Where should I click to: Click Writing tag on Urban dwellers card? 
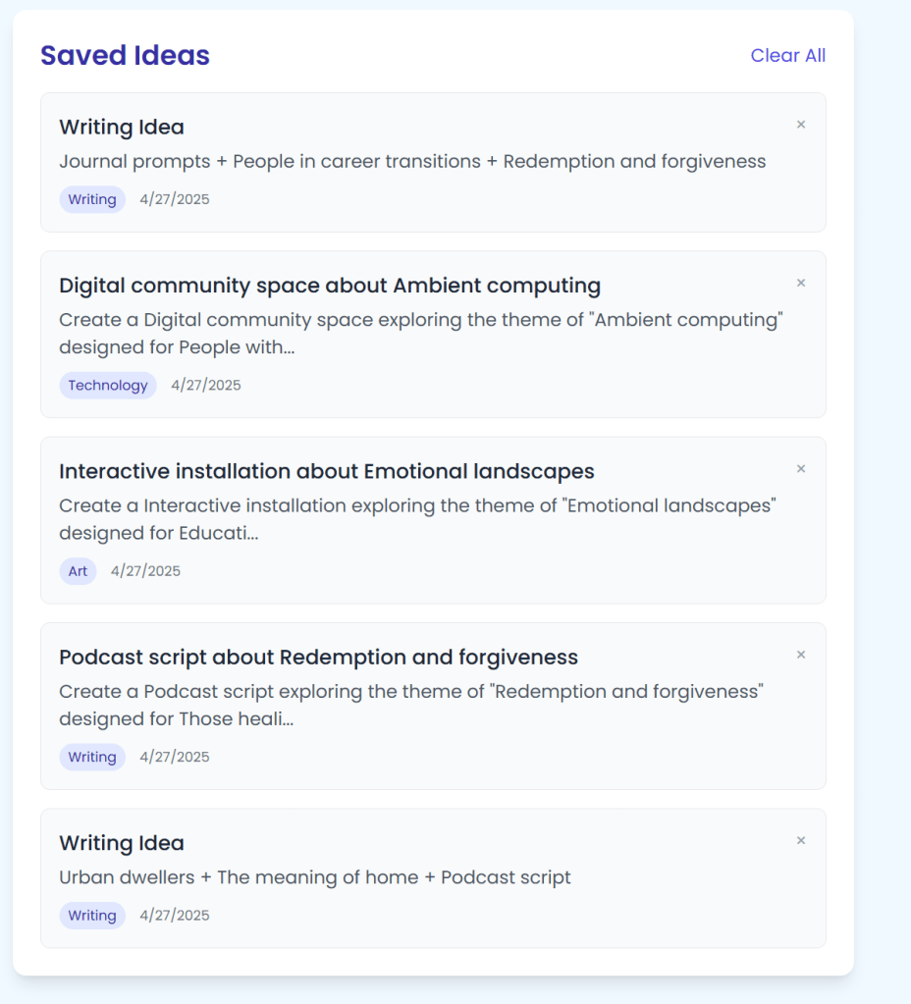tap(92, 916)
